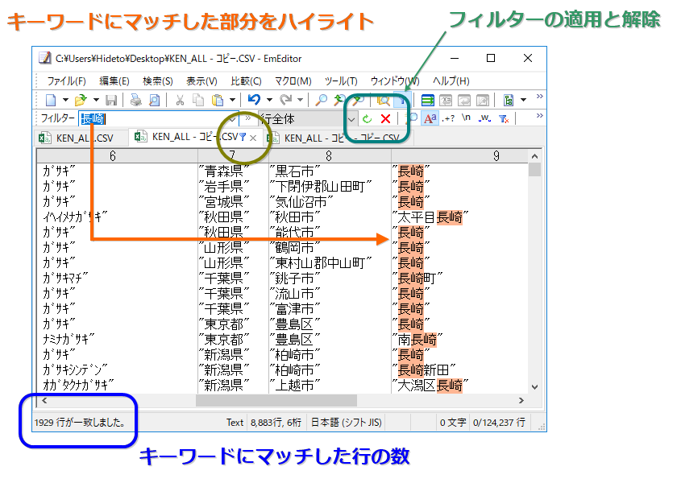Image resolution: width=677 pixels, height=483 pixels.
Task: Enable regular expressions with the .+? icon
Action: tap(448, 118)
